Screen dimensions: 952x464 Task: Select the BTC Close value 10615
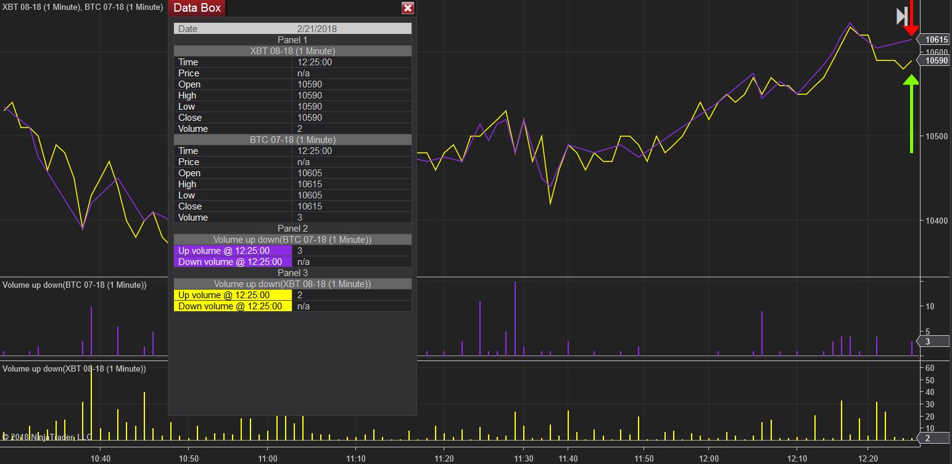pos(310,206)
